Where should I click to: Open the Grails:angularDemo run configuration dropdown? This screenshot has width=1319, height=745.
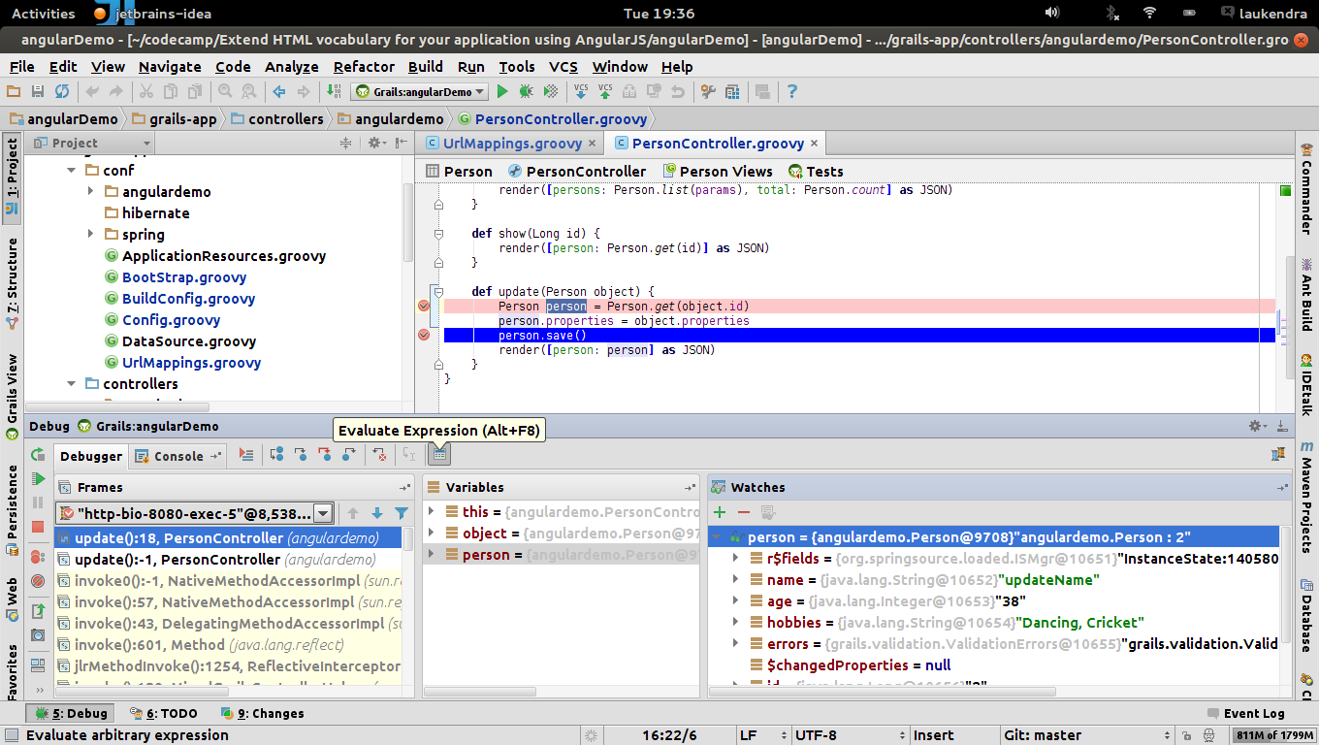419,92
